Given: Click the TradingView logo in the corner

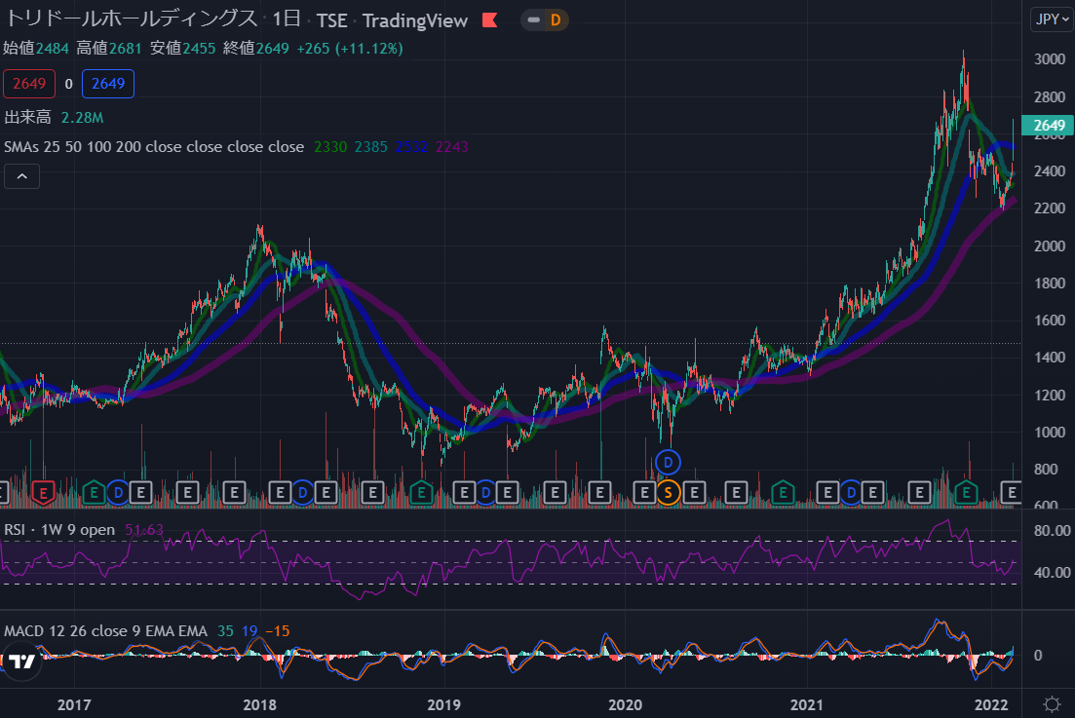Looking at the screenshot, I should [x=21, y=661].
